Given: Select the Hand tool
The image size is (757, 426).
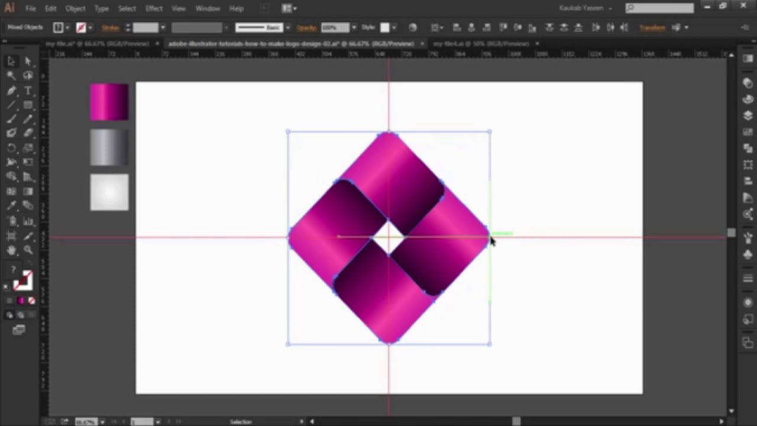Looking at the screenshot, I should 11,250.
